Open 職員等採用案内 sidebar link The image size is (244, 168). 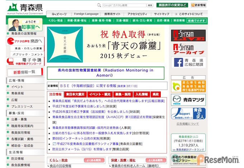[x=22, y=126]
